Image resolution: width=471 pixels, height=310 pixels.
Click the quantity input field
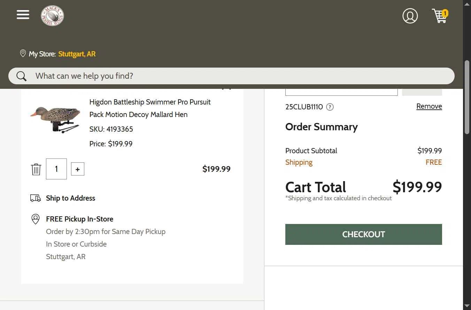tap(56, 169)
